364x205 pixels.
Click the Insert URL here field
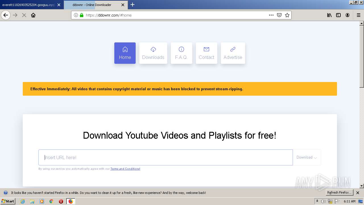tap(166, 157)
